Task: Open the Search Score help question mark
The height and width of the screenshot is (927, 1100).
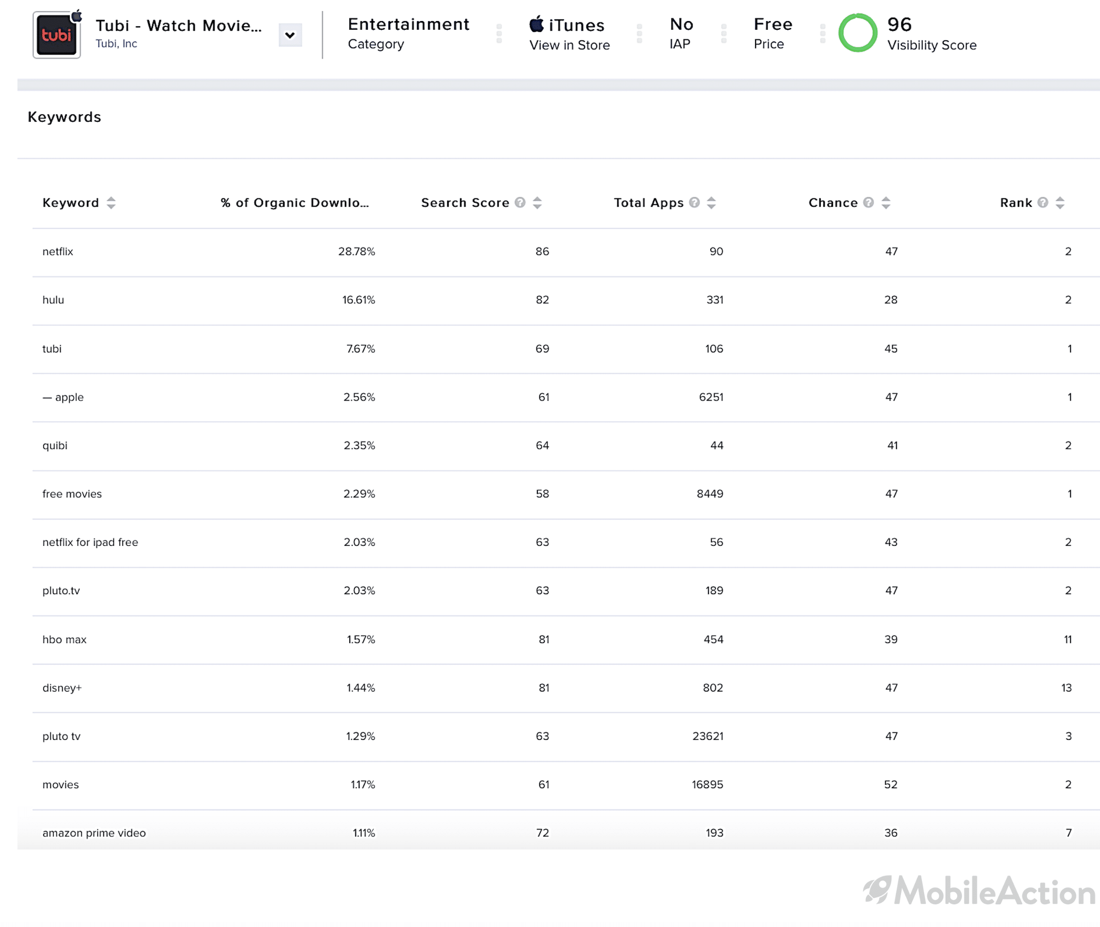Action: (x=520, y=202)
